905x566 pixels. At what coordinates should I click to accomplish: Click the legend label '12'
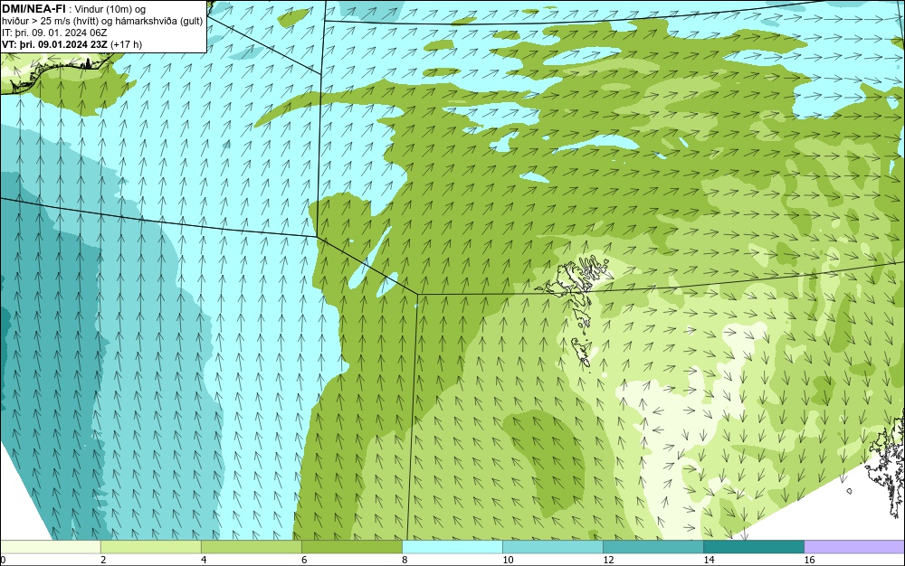[x=608, y=560]
